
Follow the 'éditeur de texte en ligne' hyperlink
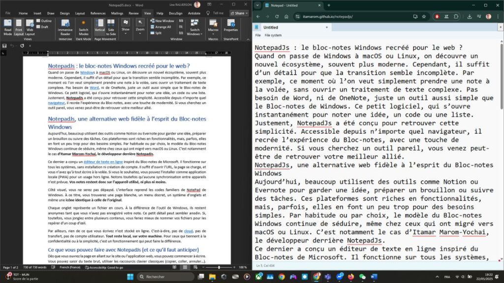pos(103,162)
